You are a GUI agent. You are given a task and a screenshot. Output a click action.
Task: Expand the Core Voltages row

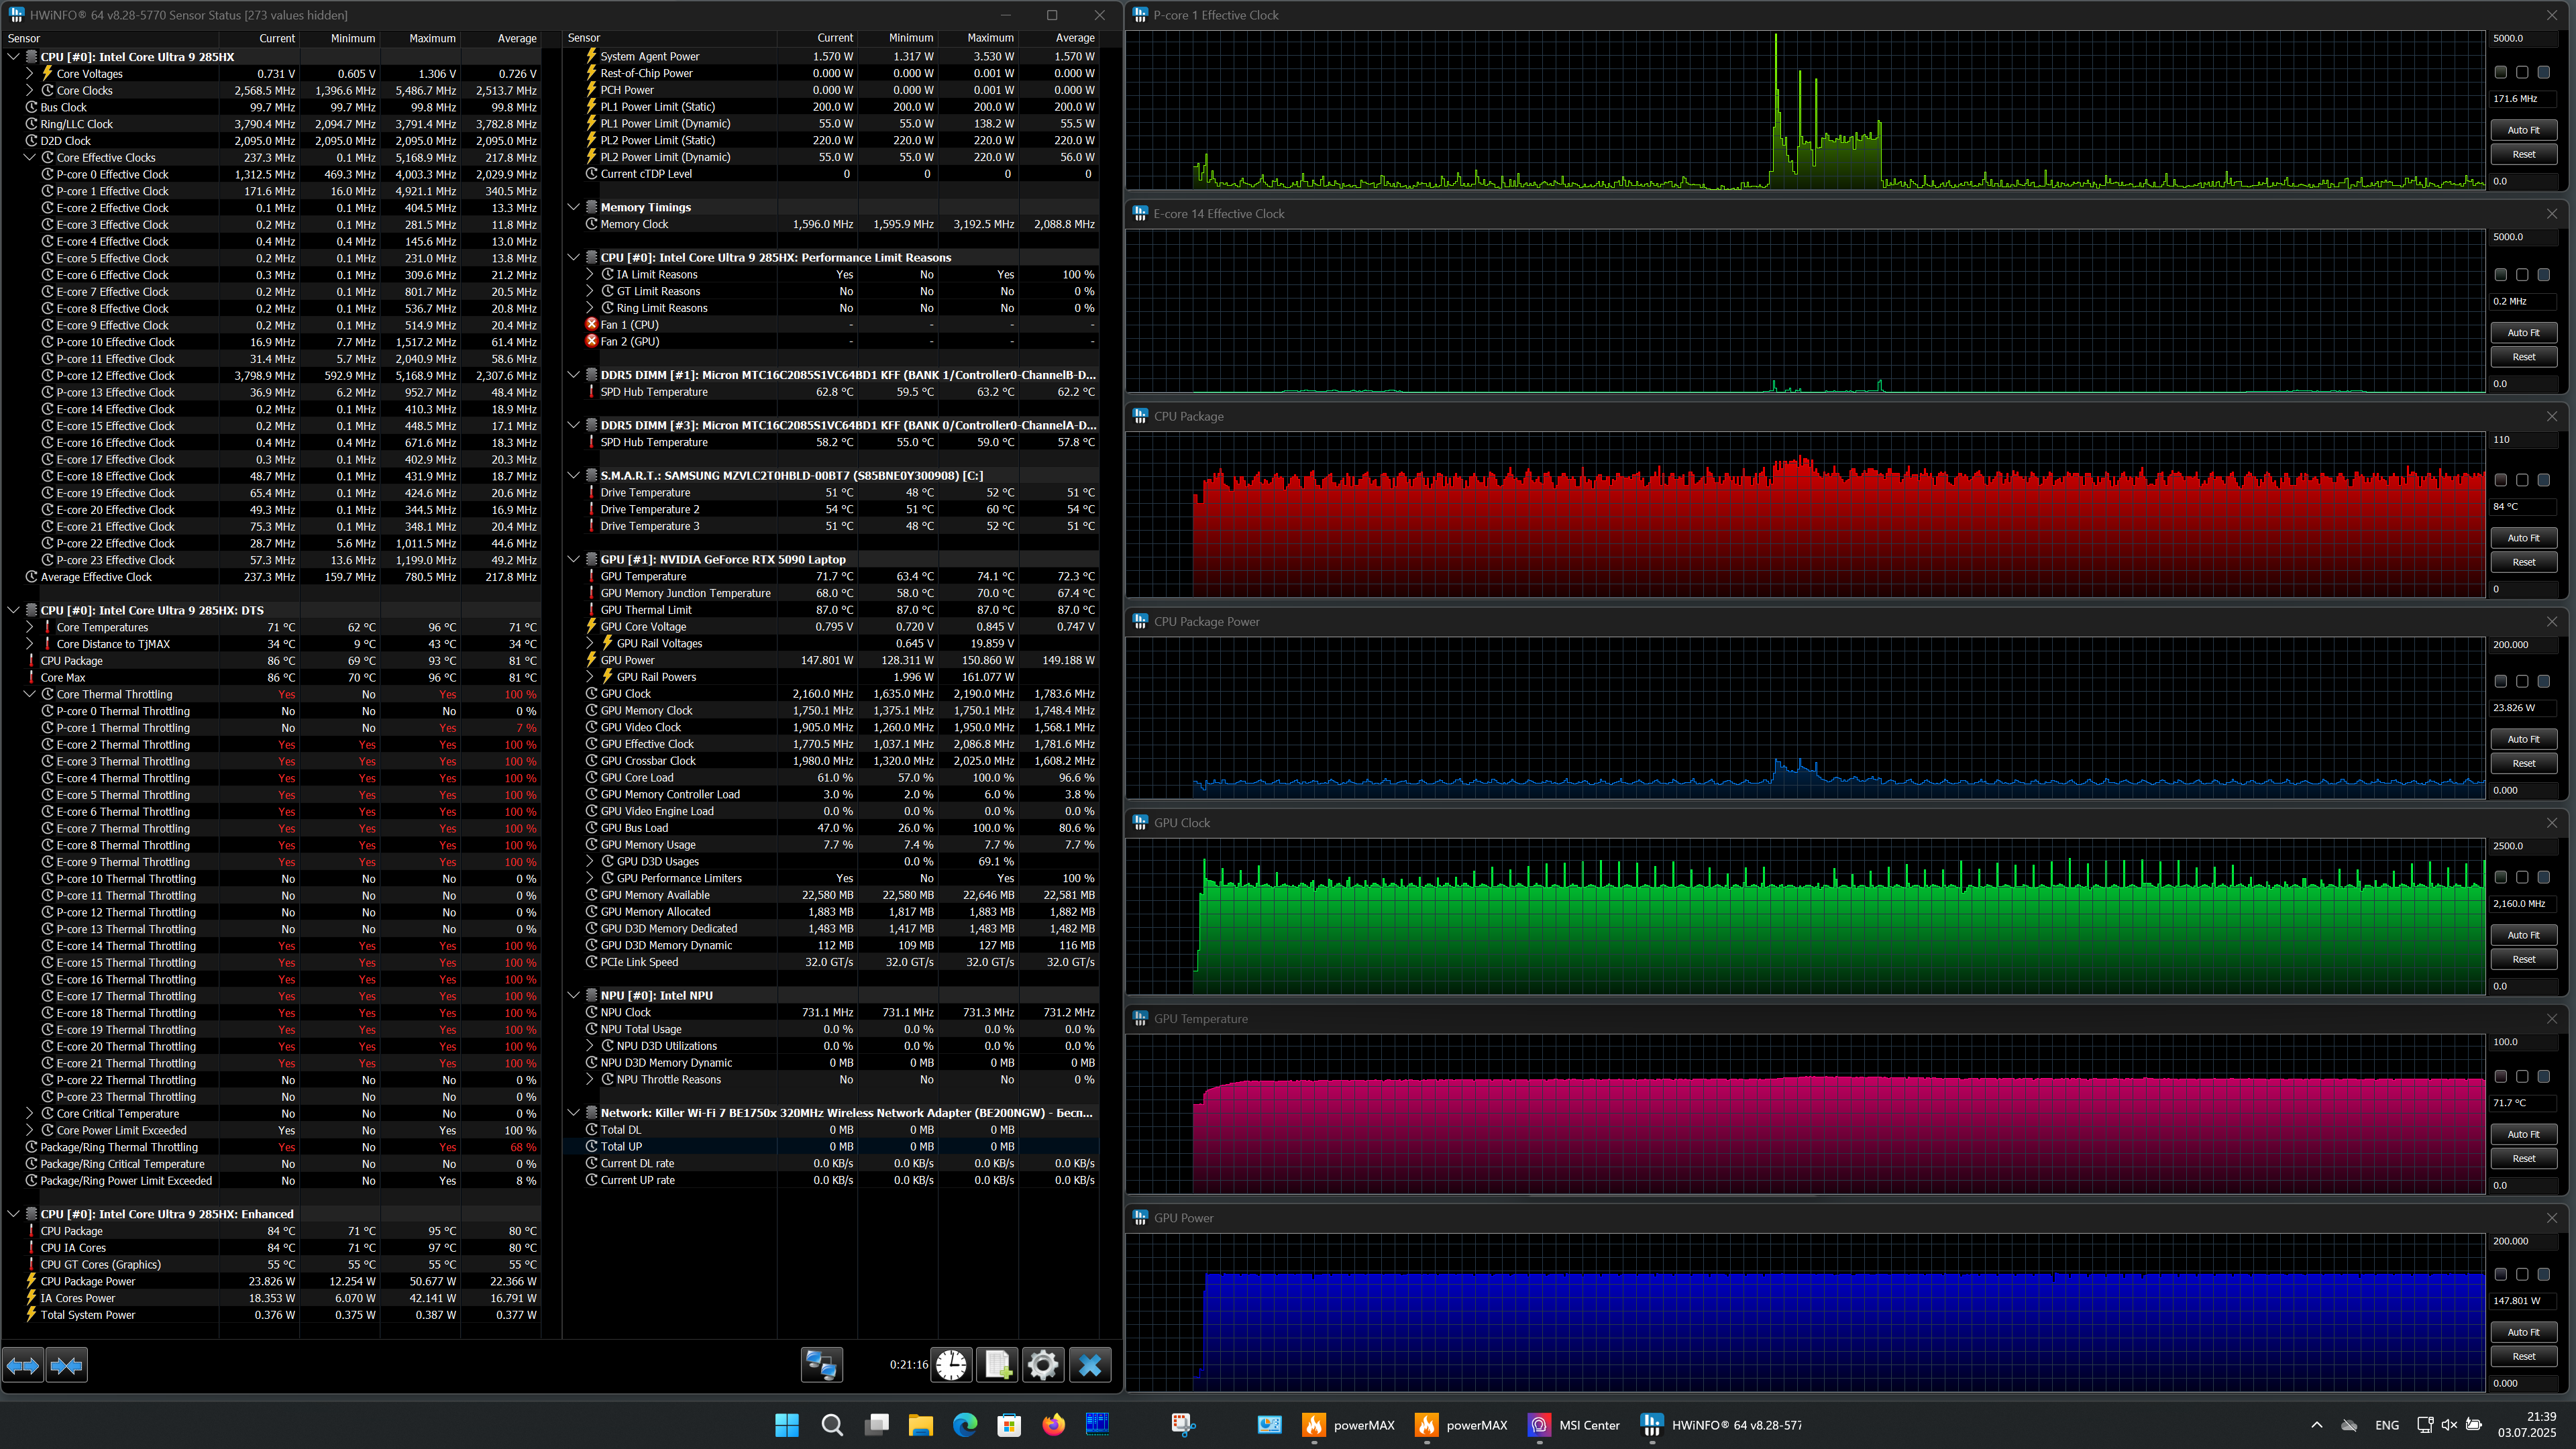click(x=30, y=73)
